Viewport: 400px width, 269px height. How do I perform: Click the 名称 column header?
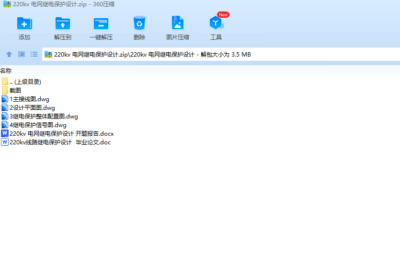click(6, 71)
